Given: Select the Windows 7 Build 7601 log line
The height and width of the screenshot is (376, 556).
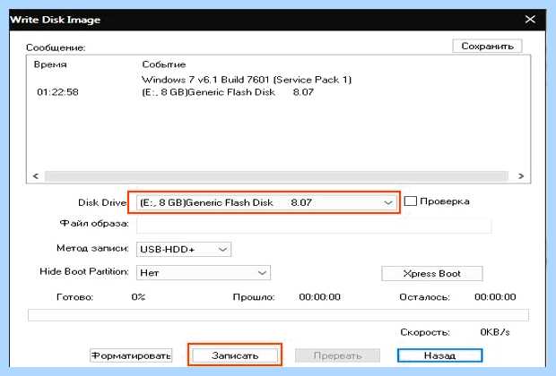Looking at the screenshot, I should tap(247, 80).
